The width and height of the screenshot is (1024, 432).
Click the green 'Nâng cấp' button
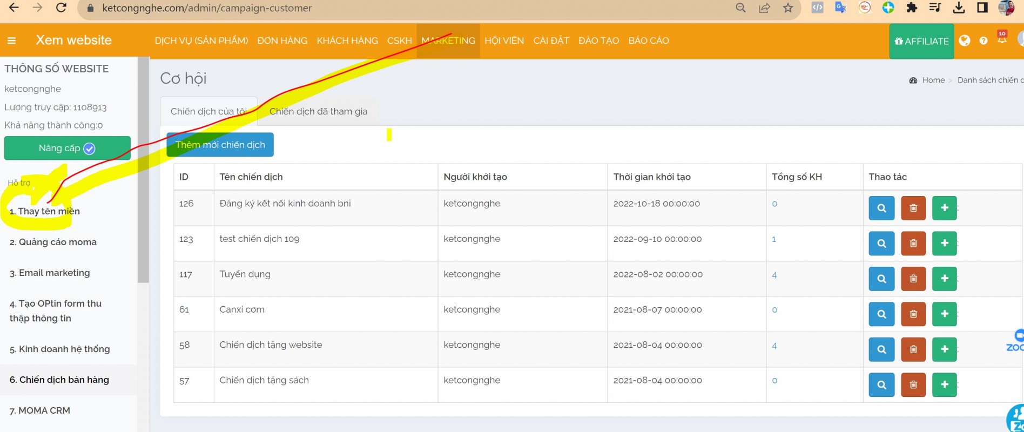point(67,148)
